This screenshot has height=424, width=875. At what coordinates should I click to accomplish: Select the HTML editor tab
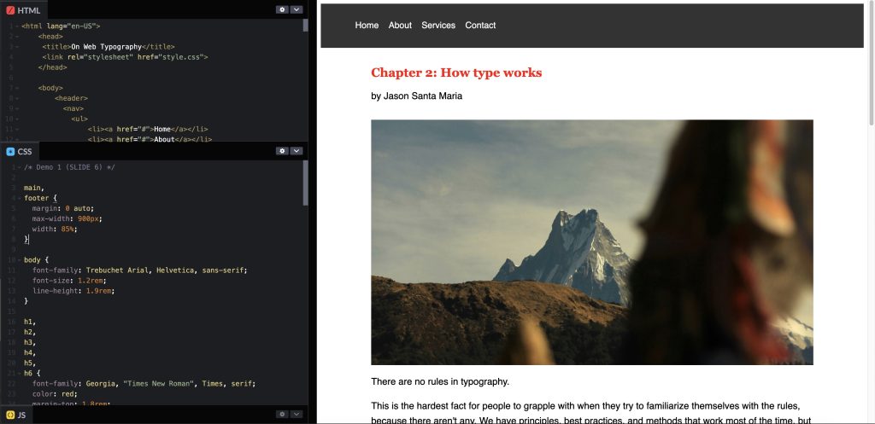click(23, 10)
